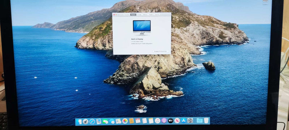Open the Memory tab
This screenshot has width=289, height=130.
145,14
